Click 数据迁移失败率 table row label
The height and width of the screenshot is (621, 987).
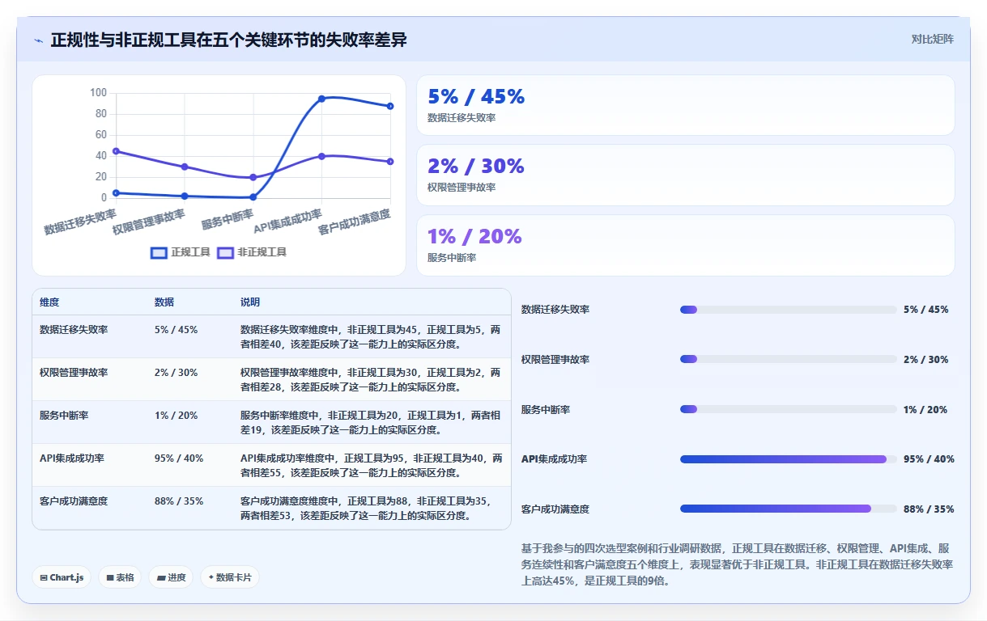tap(74, 330)
